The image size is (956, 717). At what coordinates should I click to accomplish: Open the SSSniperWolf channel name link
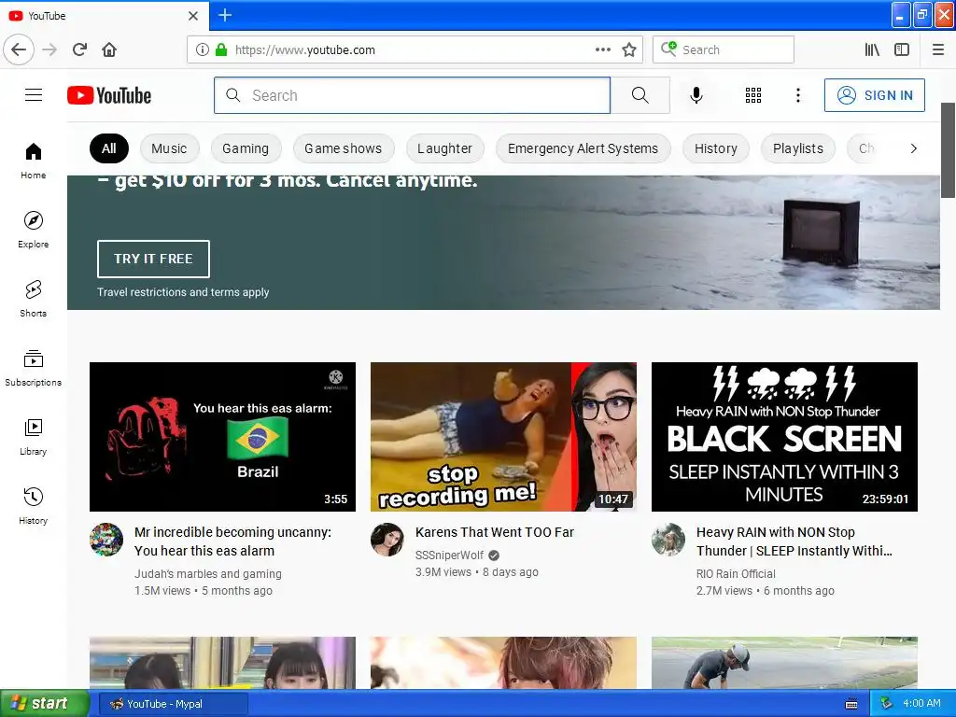pyautogui.click(x=449, y=555)
